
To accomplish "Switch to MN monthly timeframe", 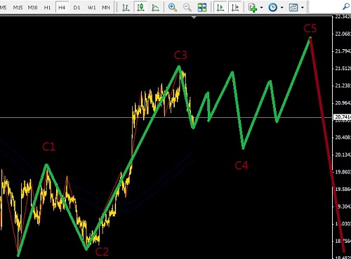I will (106, 8).
